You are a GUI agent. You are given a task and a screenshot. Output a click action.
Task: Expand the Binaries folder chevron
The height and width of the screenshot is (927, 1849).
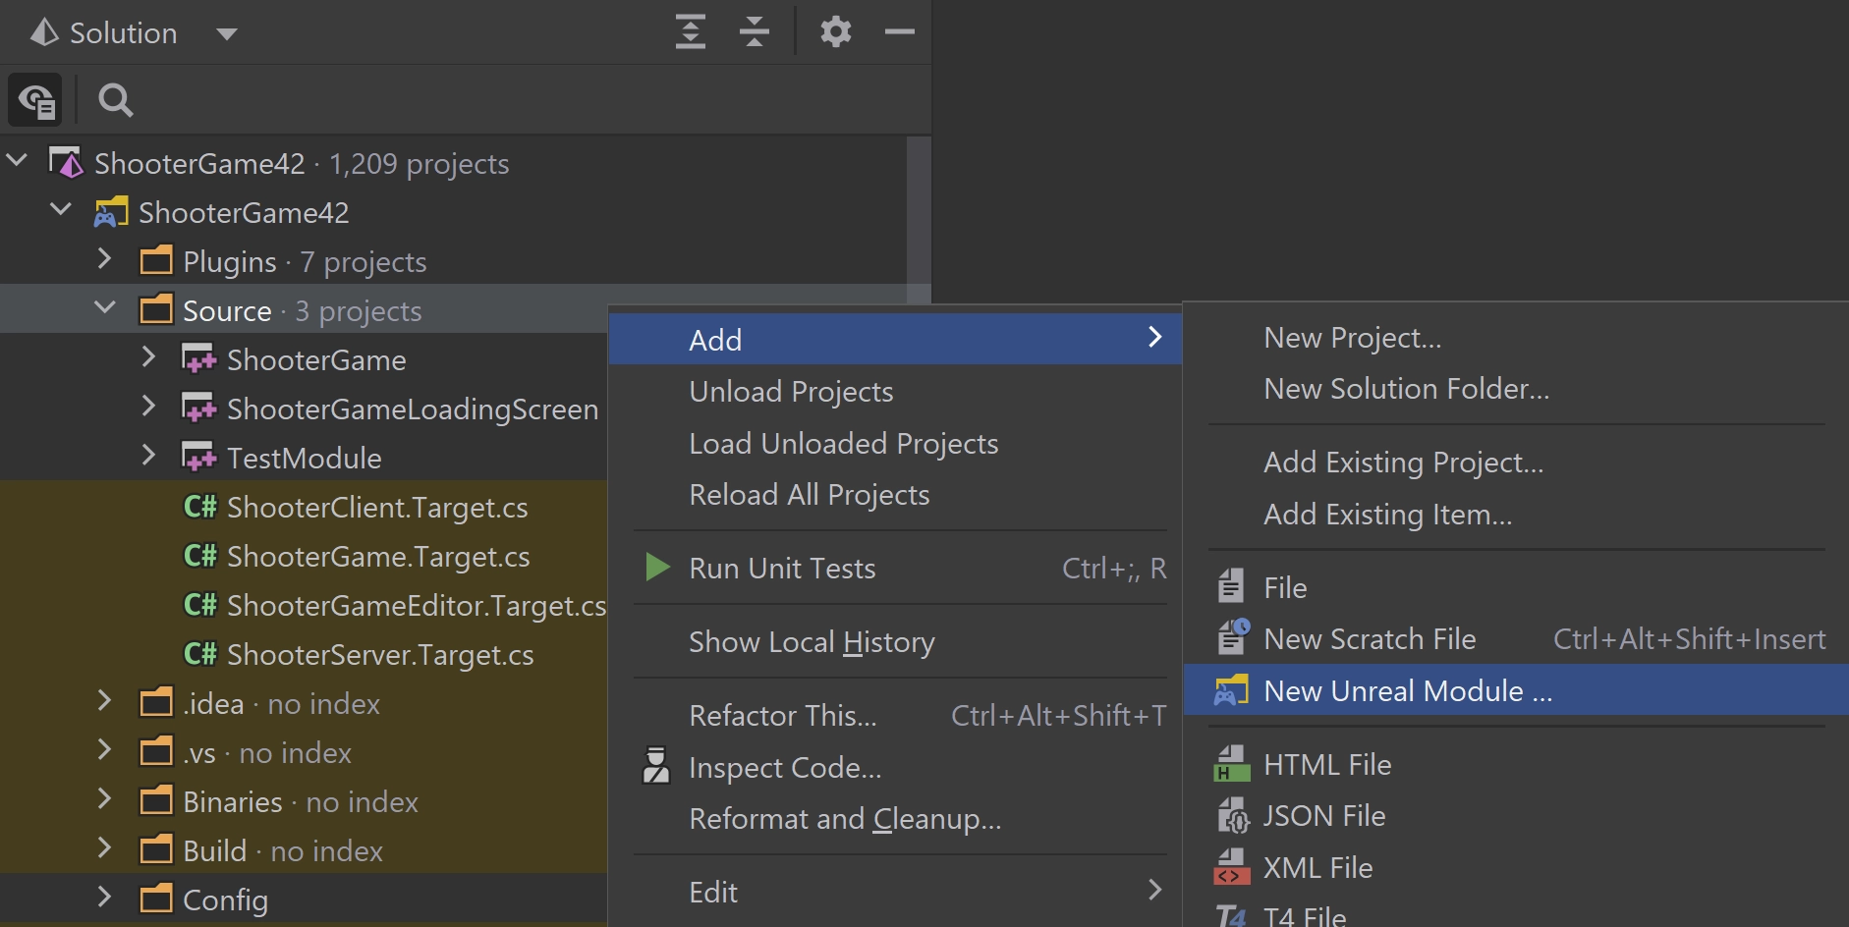[x=105, y=798]
